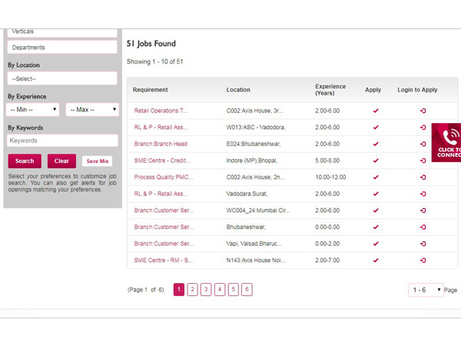The height and width of the screenshot is (346, 461).
Task: Open the 1 - 6 page selector dropdown
Action: tap(426, 290)
